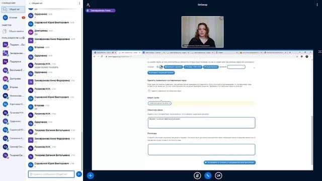Image resolution: width=322 pixels, height=181 pixels.
Task: Click the talking indicator Заковранова Анна
Action: pos(101,11)
